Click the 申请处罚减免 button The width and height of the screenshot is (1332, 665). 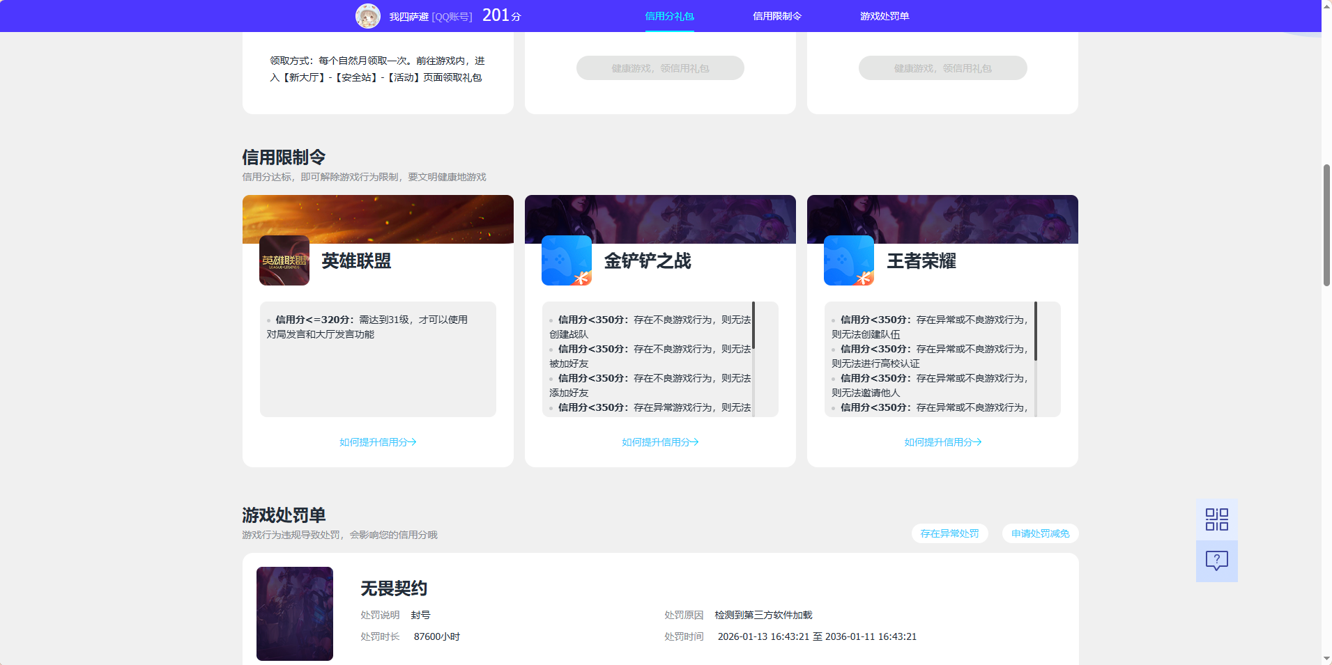click(x=1040, y=533)
